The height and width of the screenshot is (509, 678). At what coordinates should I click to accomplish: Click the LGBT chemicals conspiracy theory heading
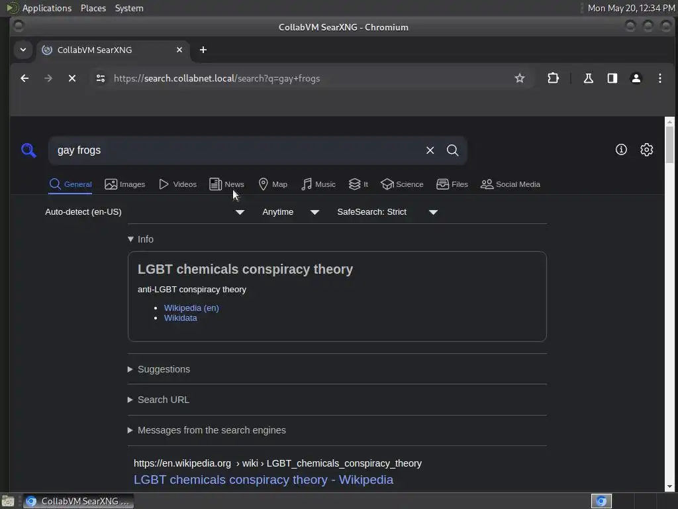pyautogui.click(x=245, y=269)
